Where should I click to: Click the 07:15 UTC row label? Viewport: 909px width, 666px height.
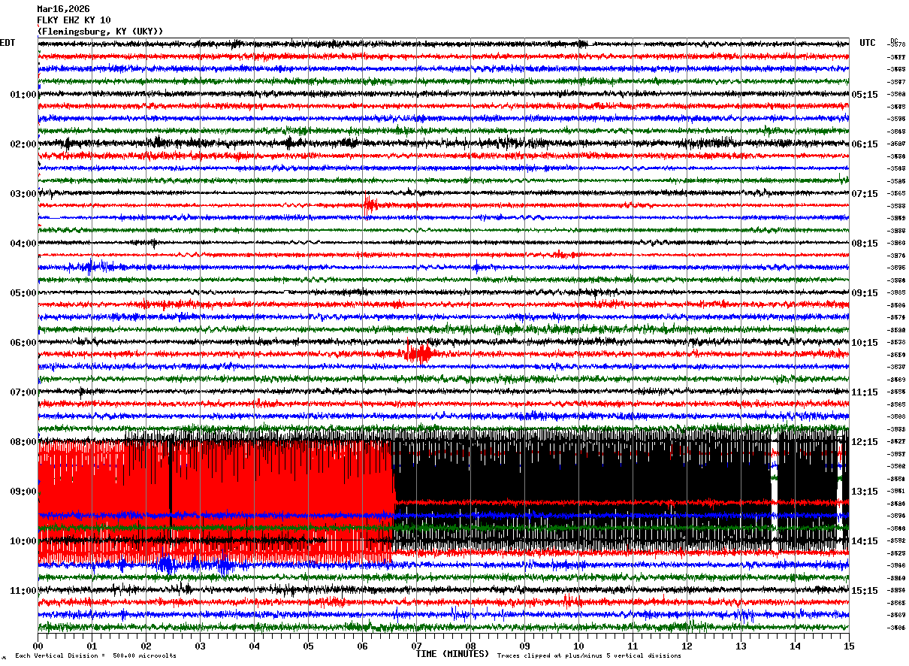click(865, 194)
